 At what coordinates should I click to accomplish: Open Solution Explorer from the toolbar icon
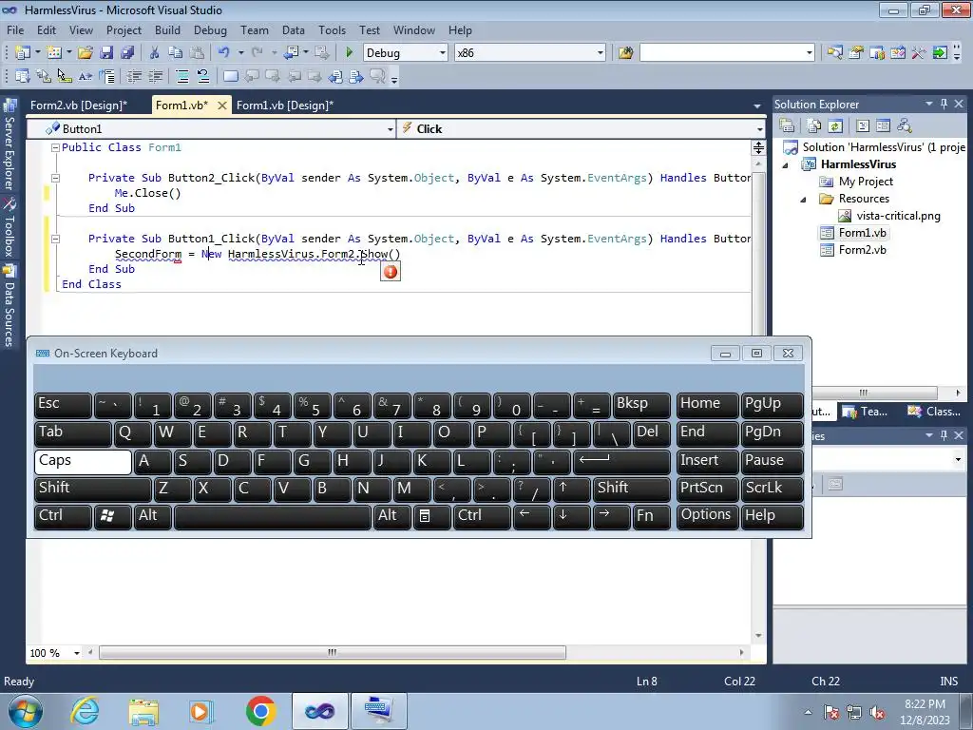tap(834, 52)
